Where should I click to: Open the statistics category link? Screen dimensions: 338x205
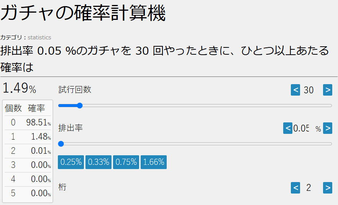pos(39,37)
